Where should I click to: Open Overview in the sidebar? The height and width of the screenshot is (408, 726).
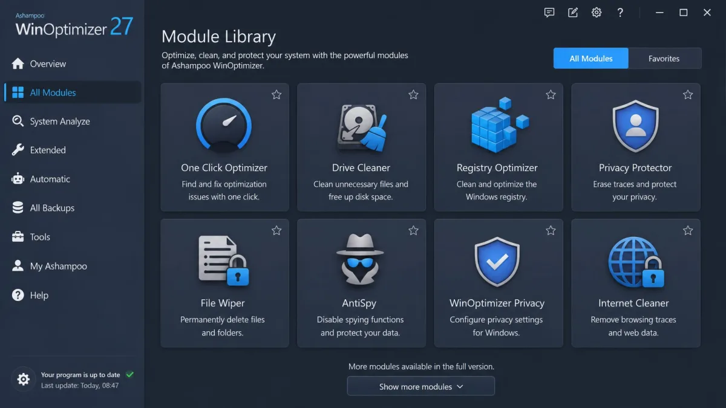pyautogui.click(x=73, y=63)
